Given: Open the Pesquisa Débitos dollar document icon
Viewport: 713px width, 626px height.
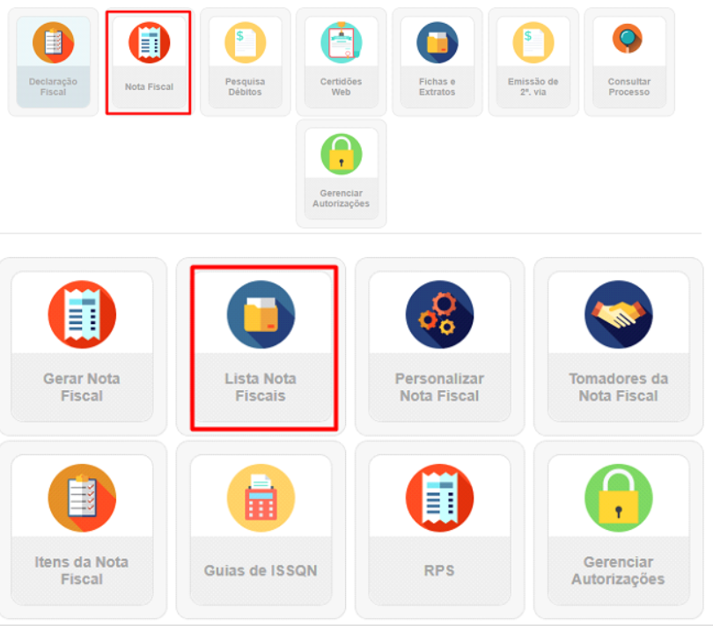Looking at the screenshot, I should click(245, 42).
